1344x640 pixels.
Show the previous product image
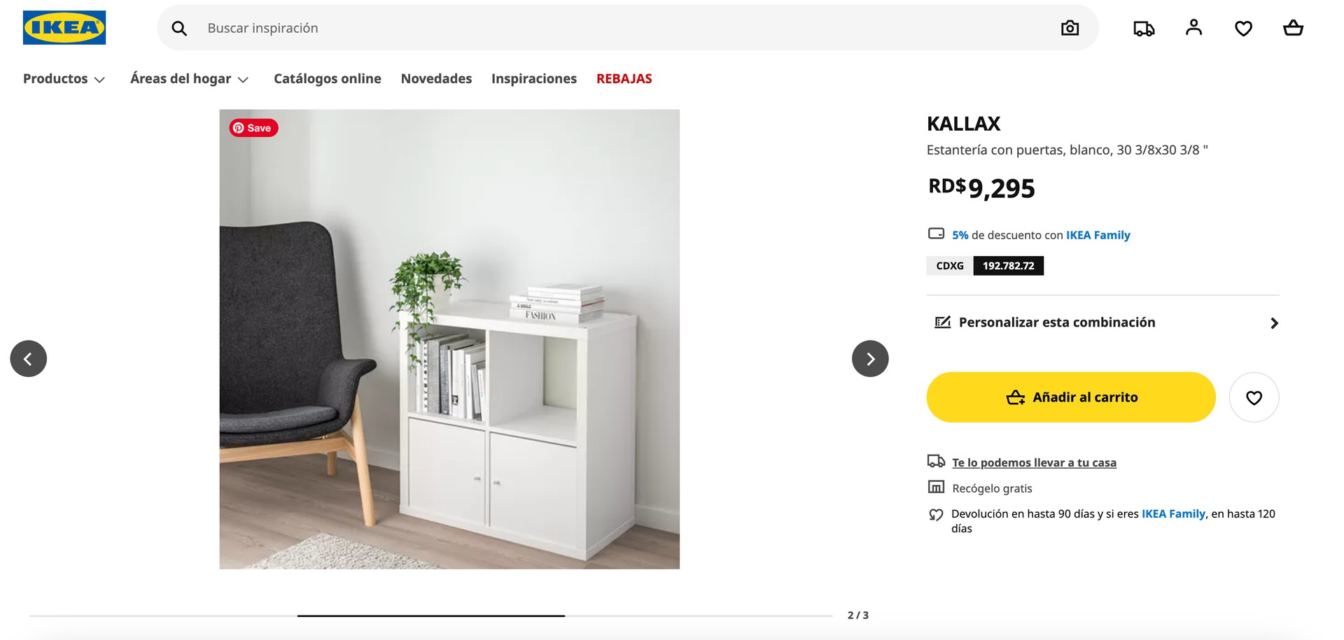[x=29, y=359]
